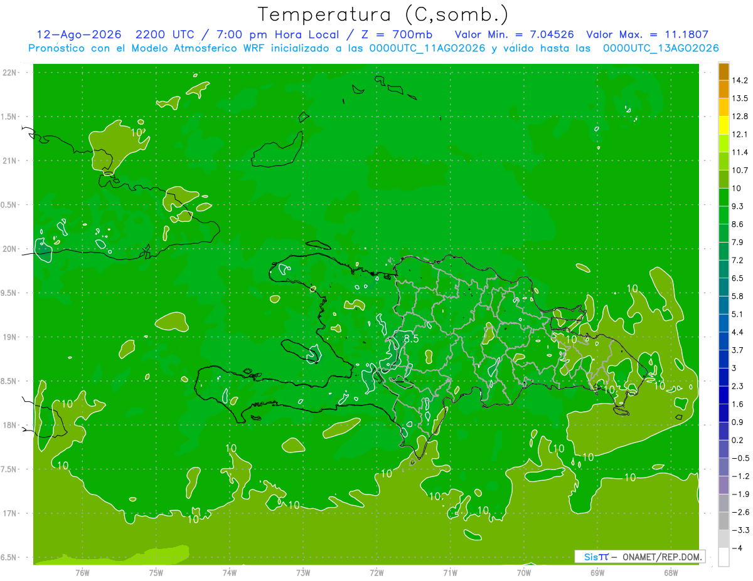This screenshot has height=581, width=753.
Task: Click the '-3.3' color scale value
Action: click(x=740, y=530)
